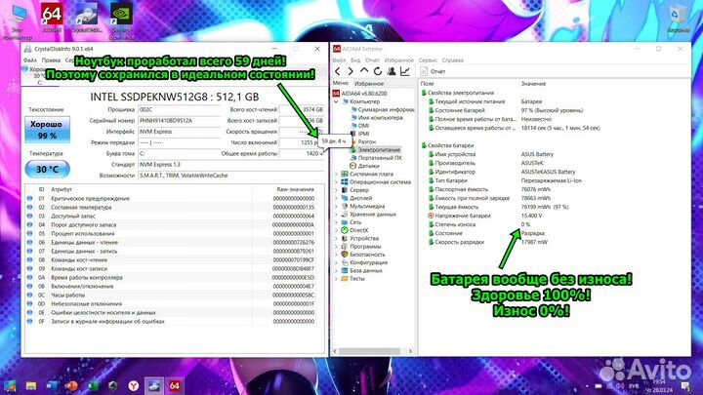Image resolution: width=703 pixels, height=395 pixels.
Task: Click the user silhouette icon in AIDA64 toolbar
Action: click(x=392, y=71)
